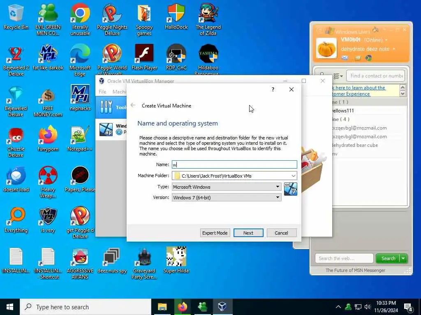Screen dimensions: 421x315
Task: Open the Heavy Weapon shortcut
Action: [48, 182]
